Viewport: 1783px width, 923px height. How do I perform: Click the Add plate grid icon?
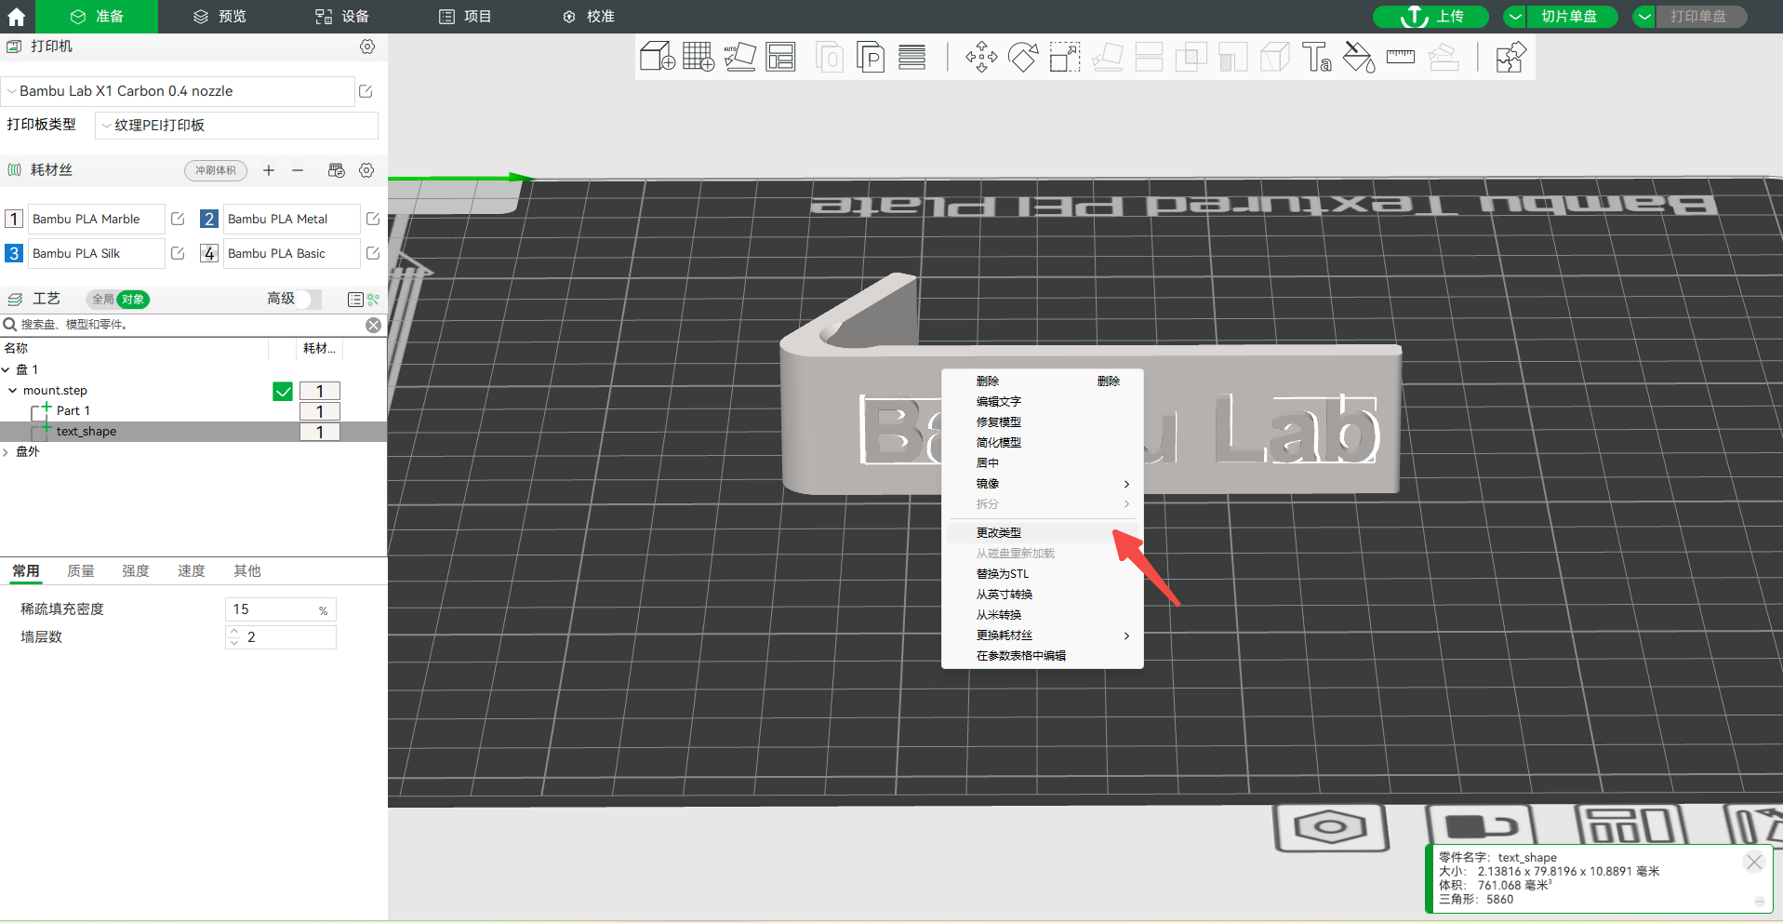pos(699,57)
